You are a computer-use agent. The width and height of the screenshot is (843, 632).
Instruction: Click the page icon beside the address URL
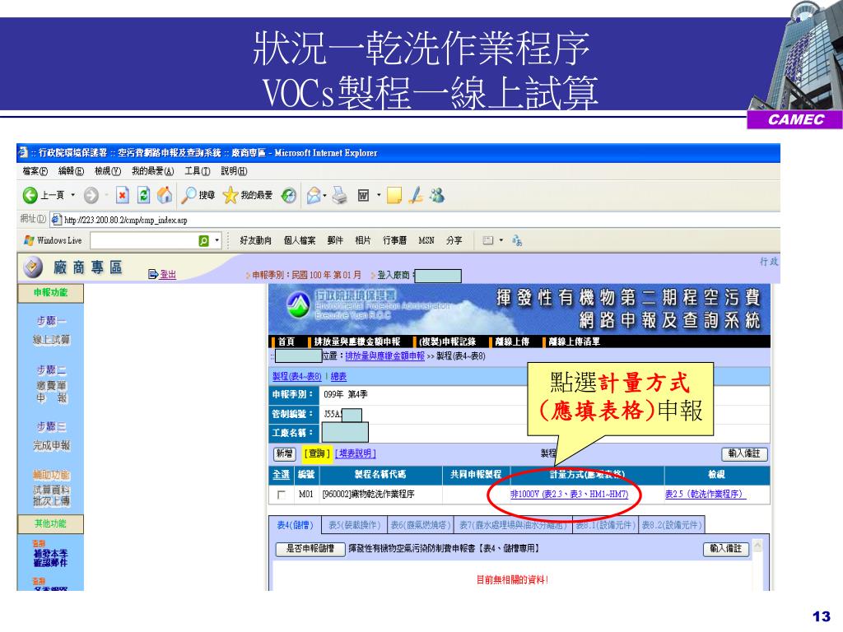(x=56, y=220)
